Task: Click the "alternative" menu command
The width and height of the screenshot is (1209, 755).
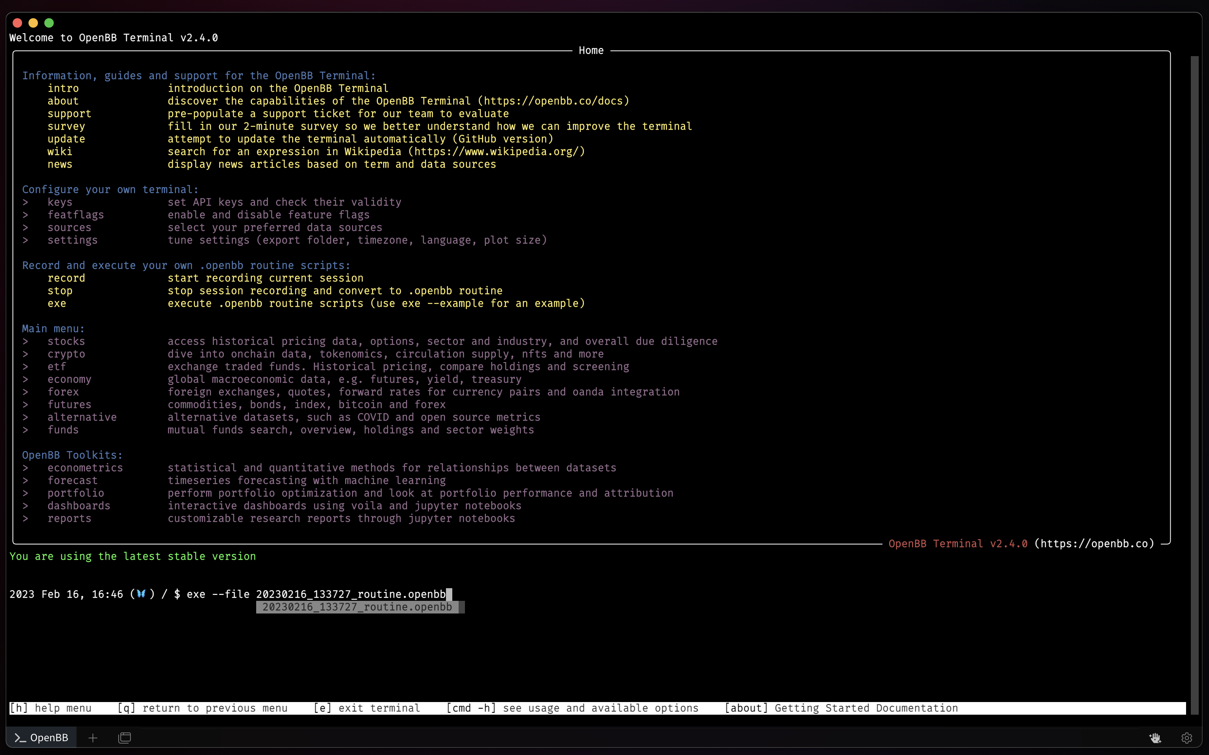Action: pyautogui.click(x=82, y=417)
